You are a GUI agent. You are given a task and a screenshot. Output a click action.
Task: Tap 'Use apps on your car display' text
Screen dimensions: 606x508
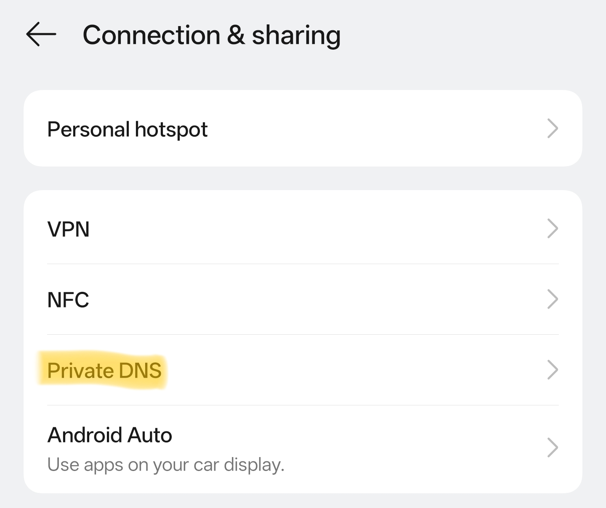[166, 465]
